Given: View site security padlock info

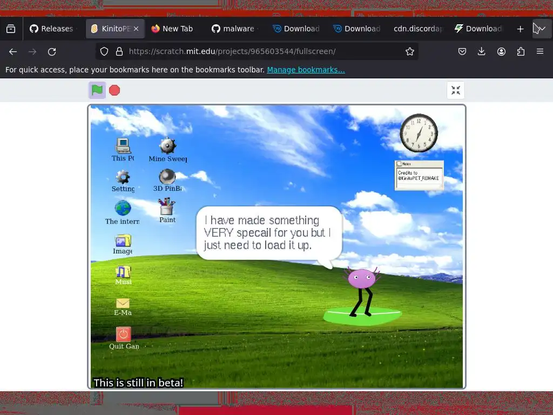Looking at the screenshot, I should [x=119, y=51].
